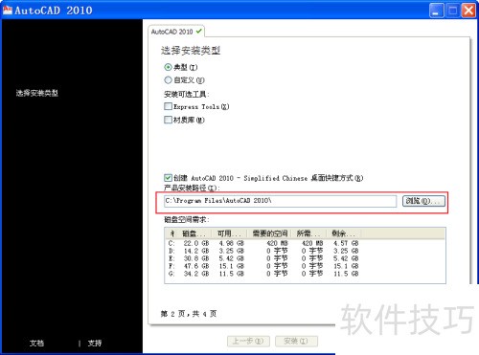Select the 自定义 (Custom) install radio button
479x355 pixels.
168,80
